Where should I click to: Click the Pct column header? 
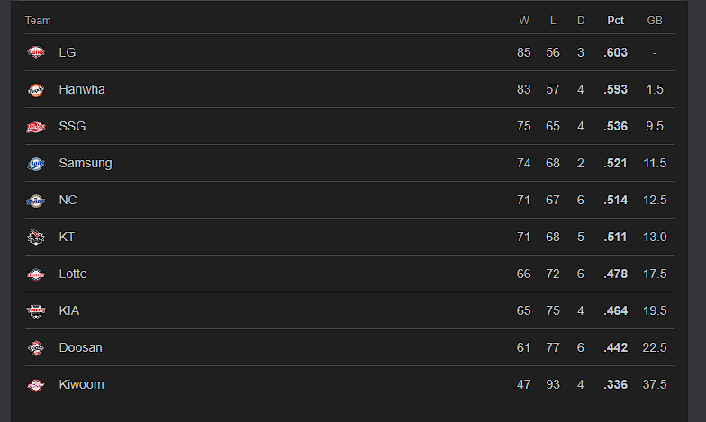point(616,21)
